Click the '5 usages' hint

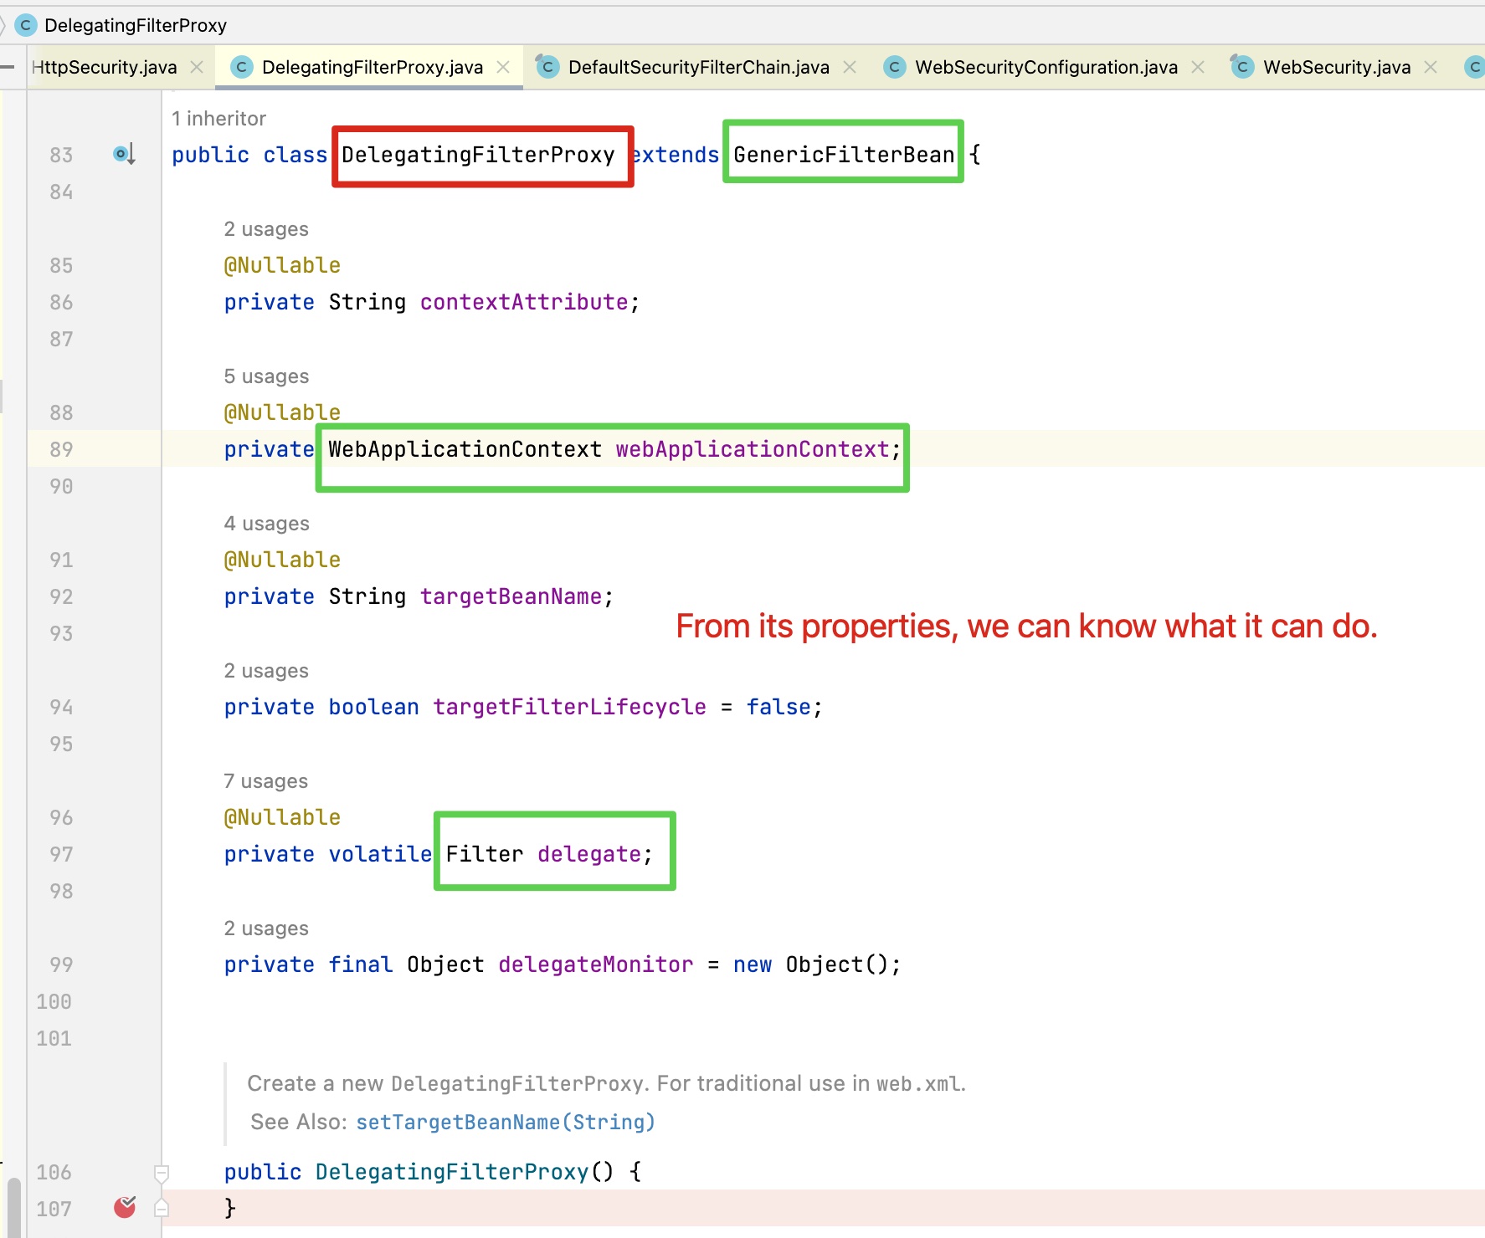point(266,376)
